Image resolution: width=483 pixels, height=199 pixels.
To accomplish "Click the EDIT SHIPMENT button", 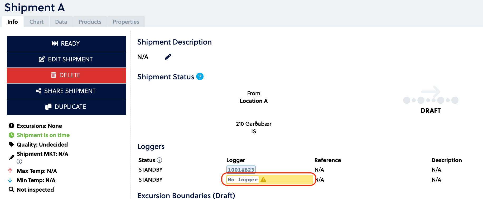I will [x=66, y=60].
